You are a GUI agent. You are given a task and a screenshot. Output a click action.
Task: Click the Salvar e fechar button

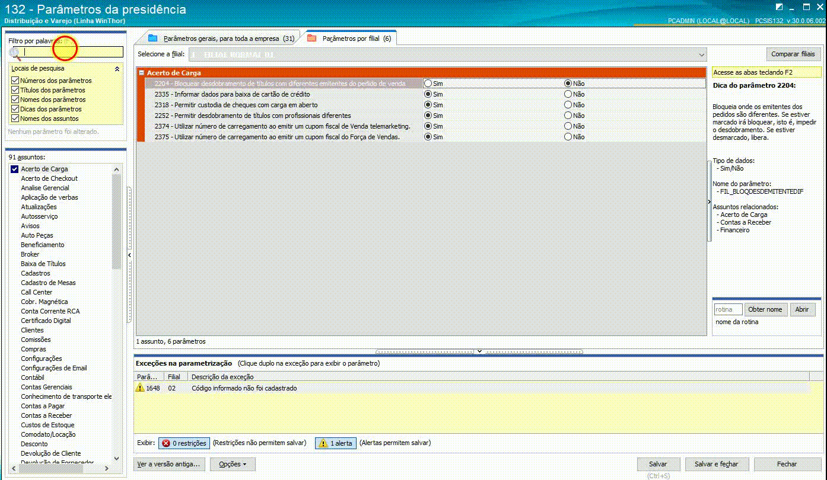pos(716,464)
